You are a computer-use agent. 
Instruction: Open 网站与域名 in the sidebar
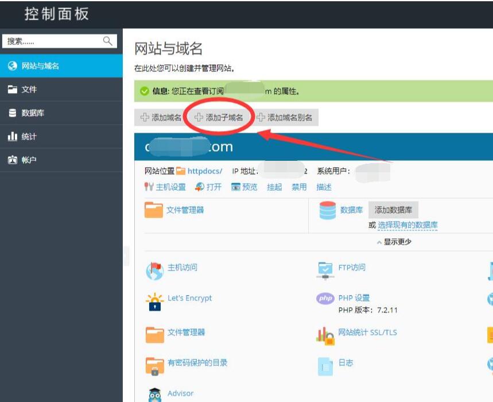pyautogui.click(x=61, y=65)
